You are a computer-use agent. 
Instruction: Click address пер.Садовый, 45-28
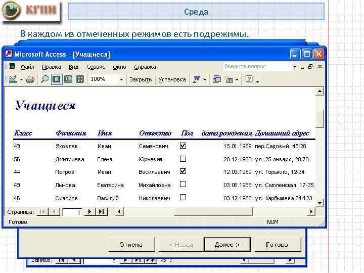pyautogui.click(x=281, y=146)
